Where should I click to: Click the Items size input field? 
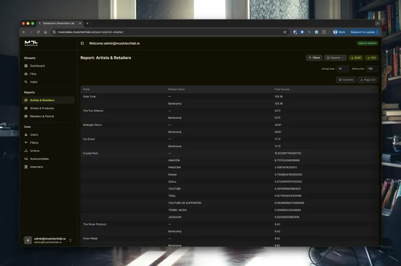coord(372,69)
